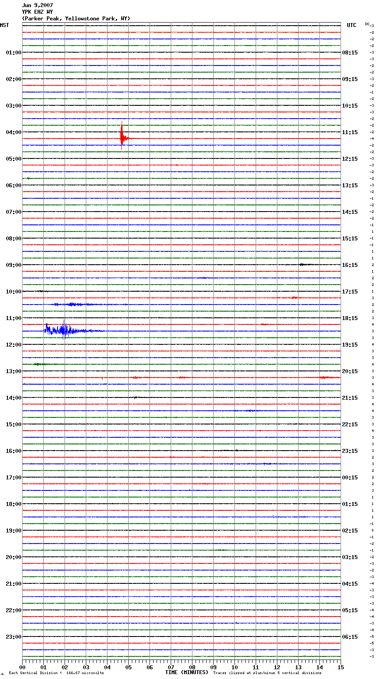This screenshot has height=679, width=376.
Task: Click the 15 minute tick label
Action: point(341,667)
